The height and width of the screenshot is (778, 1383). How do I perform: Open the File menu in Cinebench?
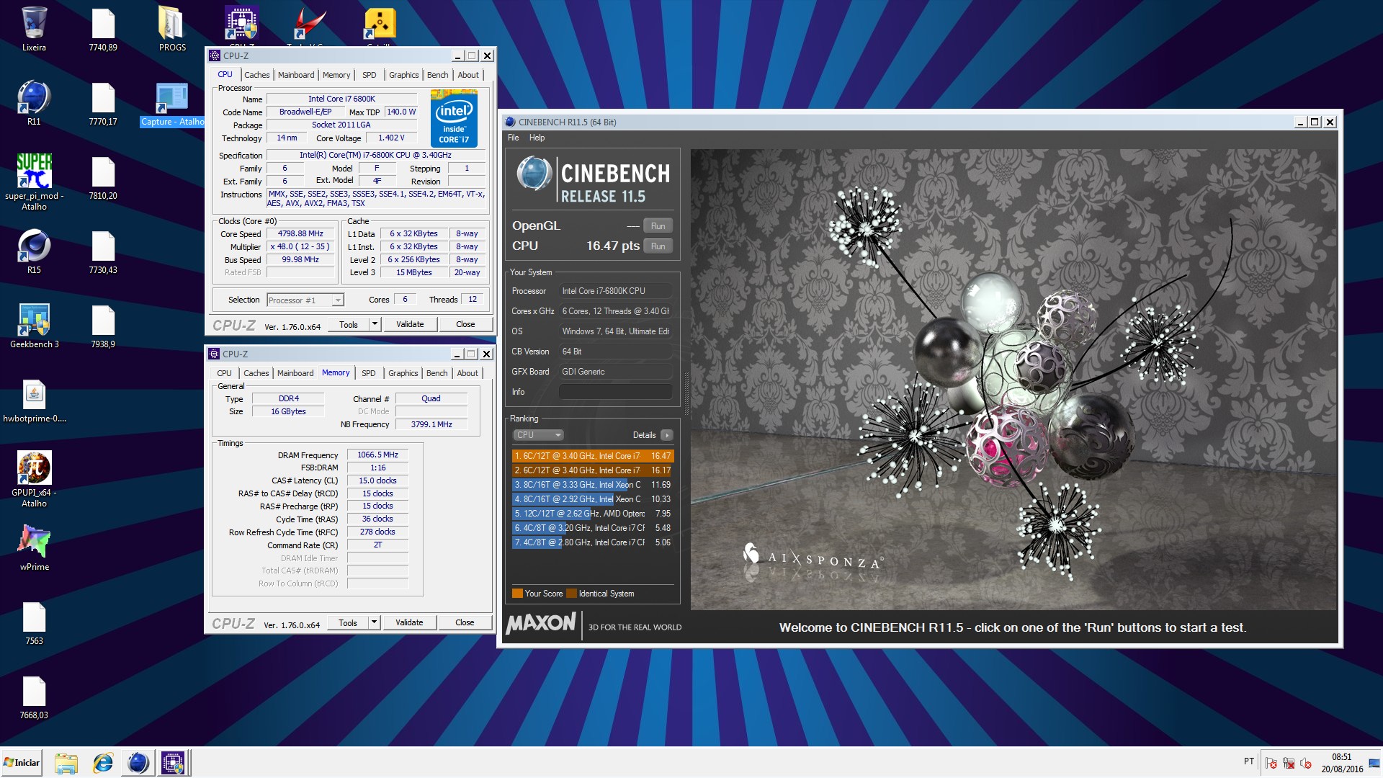coord(513,138)
